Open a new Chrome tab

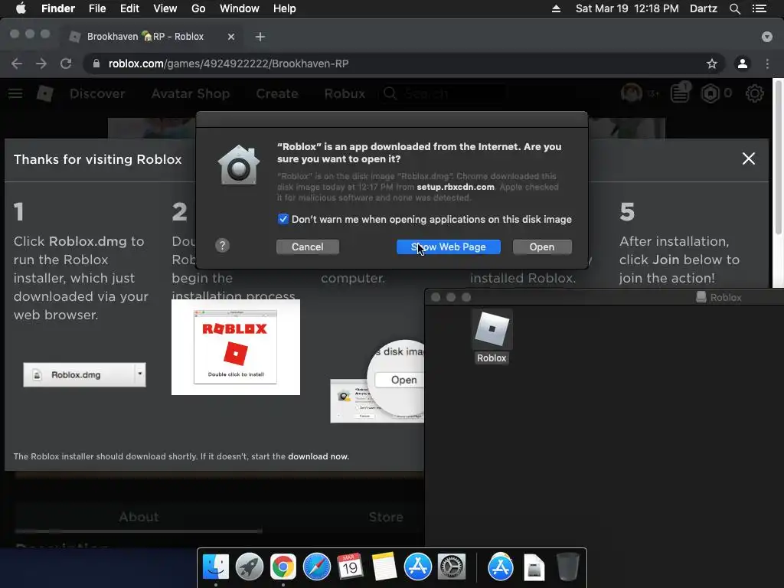(x=260, y=37)
